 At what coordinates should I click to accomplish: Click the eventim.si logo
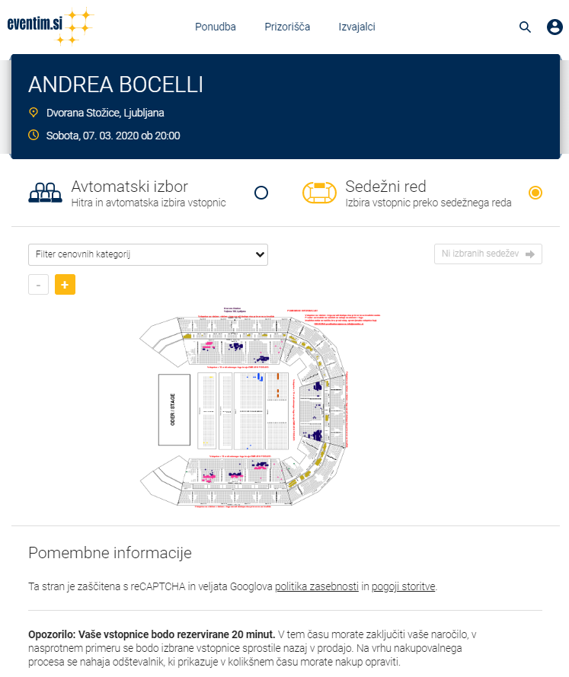[x=50, y=26]
